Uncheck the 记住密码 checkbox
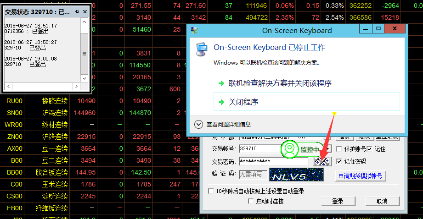 [x=339, y=161]
